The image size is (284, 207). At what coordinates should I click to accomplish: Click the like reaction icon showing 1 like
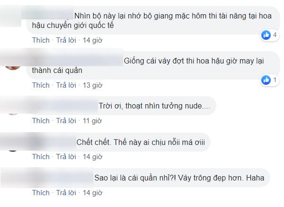(x=266, y=80)
